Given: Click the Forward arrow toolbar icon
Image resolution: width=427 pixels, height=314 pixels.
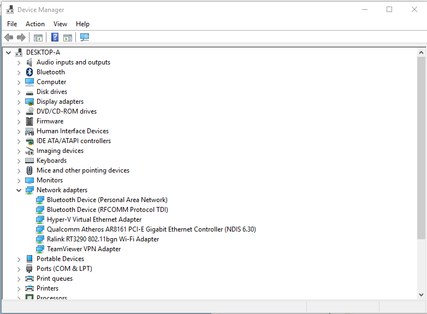Looking at the screenshot, I should tap(21, 37).
